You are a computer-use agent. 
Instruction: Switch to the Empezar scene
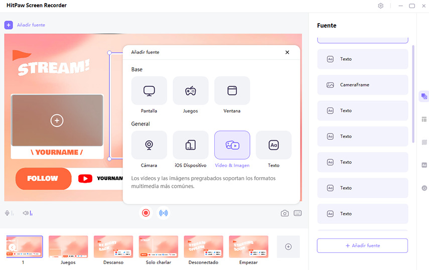point(248,247)
